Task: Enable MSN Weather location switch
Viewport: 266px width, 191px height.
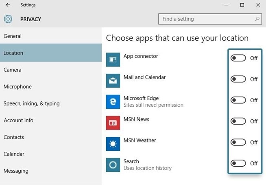Action: coord(238,143)
